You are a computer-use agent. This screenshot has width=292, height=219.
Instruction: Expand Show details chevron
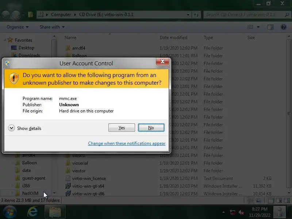coord(11,128)
